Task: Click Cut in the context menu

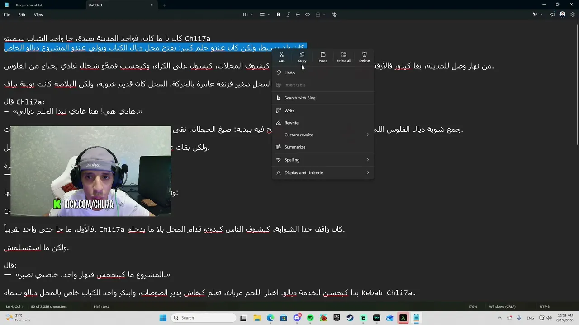Action: [x=281, y=57]
